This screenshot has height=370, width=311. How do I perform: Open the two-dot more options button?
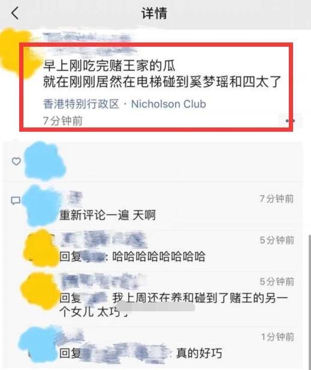coord(290,121)
